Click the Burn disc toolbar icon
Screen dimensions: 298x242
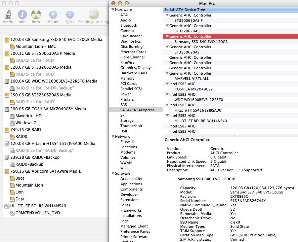[x=36, y=15]
